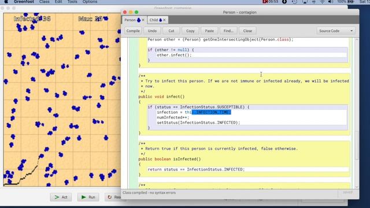Click the 'numInfected++;' code line
This screenshot has height=208, width=370.
(173, 117)
